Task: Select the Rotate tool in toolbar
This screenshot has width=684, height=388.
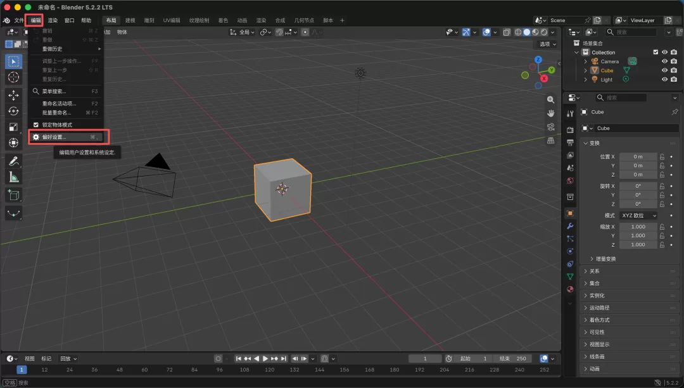Action: (13, 111)
